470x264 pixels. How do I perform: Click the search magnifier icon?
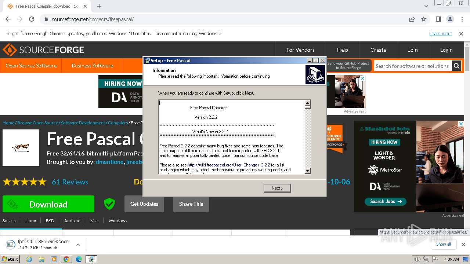pos(456,66)
